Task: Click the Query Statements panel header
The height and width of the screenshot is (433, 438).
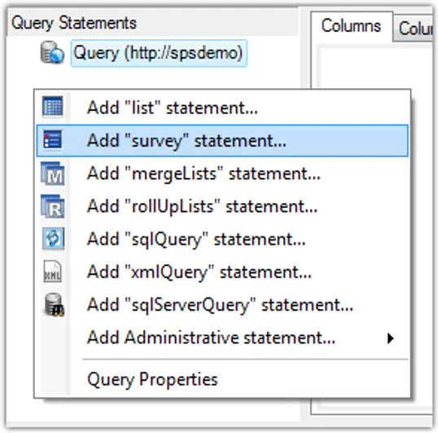Action: coord(152,23)
